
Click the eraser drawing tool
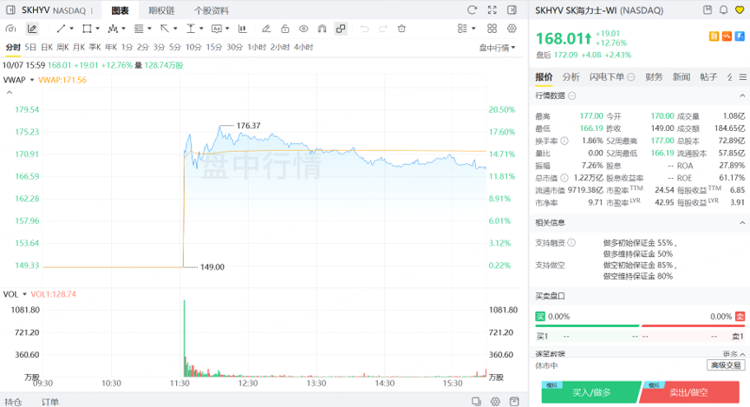point(266,29)
